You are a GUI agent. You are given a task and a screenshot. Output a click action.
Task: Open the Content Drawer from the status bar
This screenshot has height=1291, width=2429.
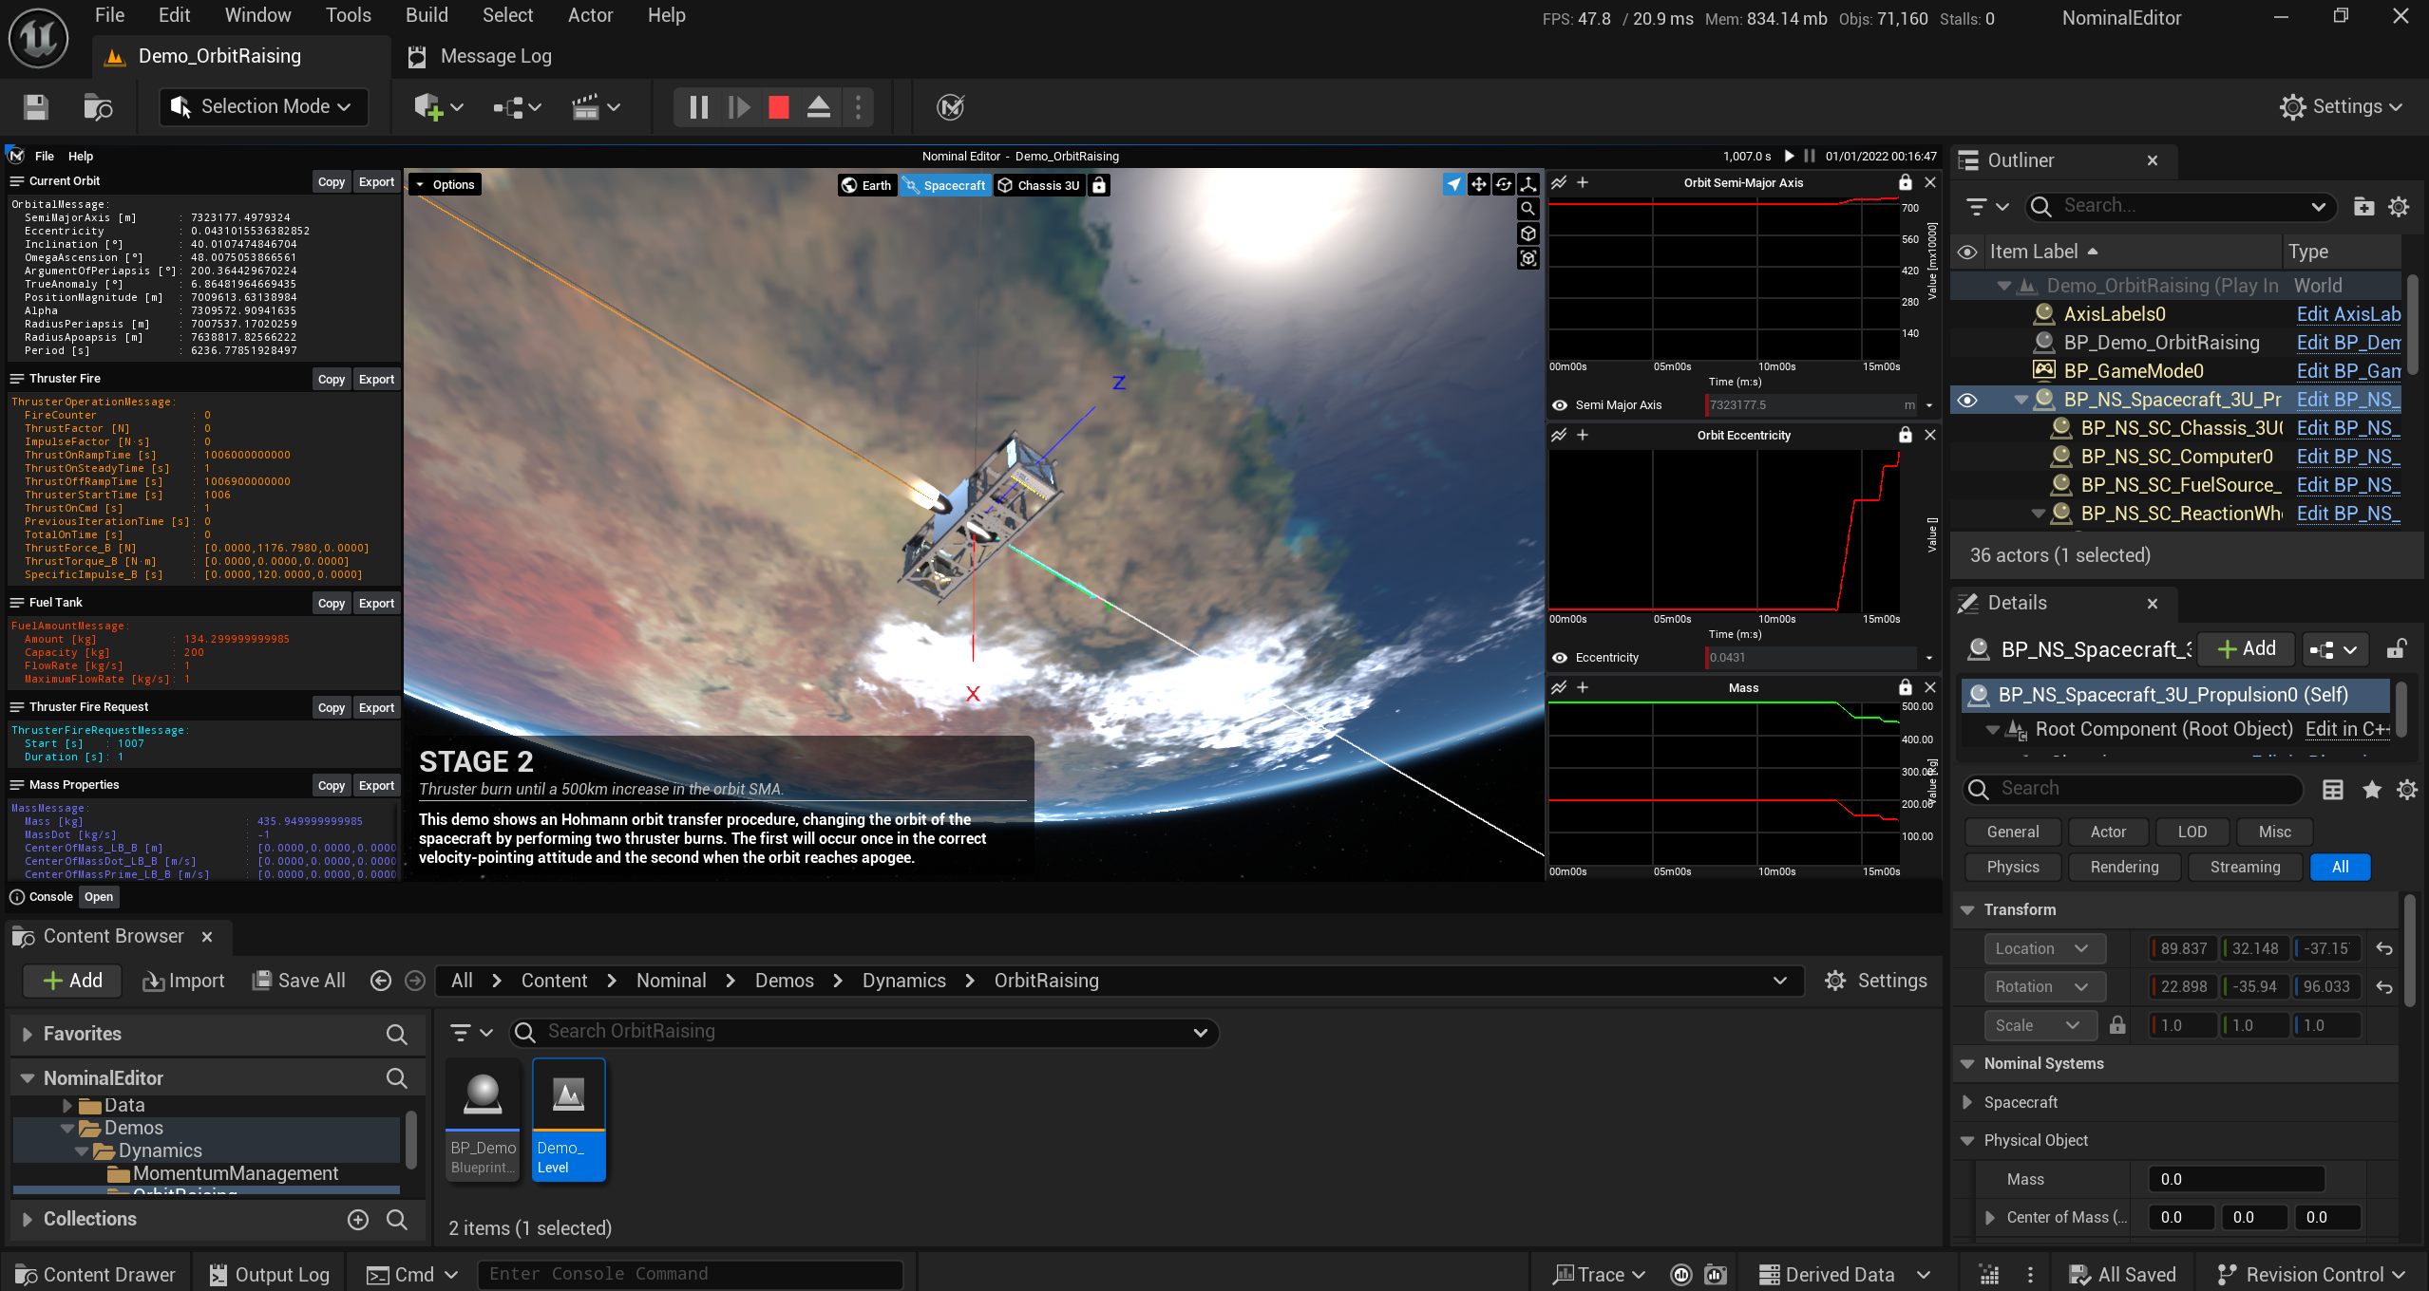(95, 1275)
